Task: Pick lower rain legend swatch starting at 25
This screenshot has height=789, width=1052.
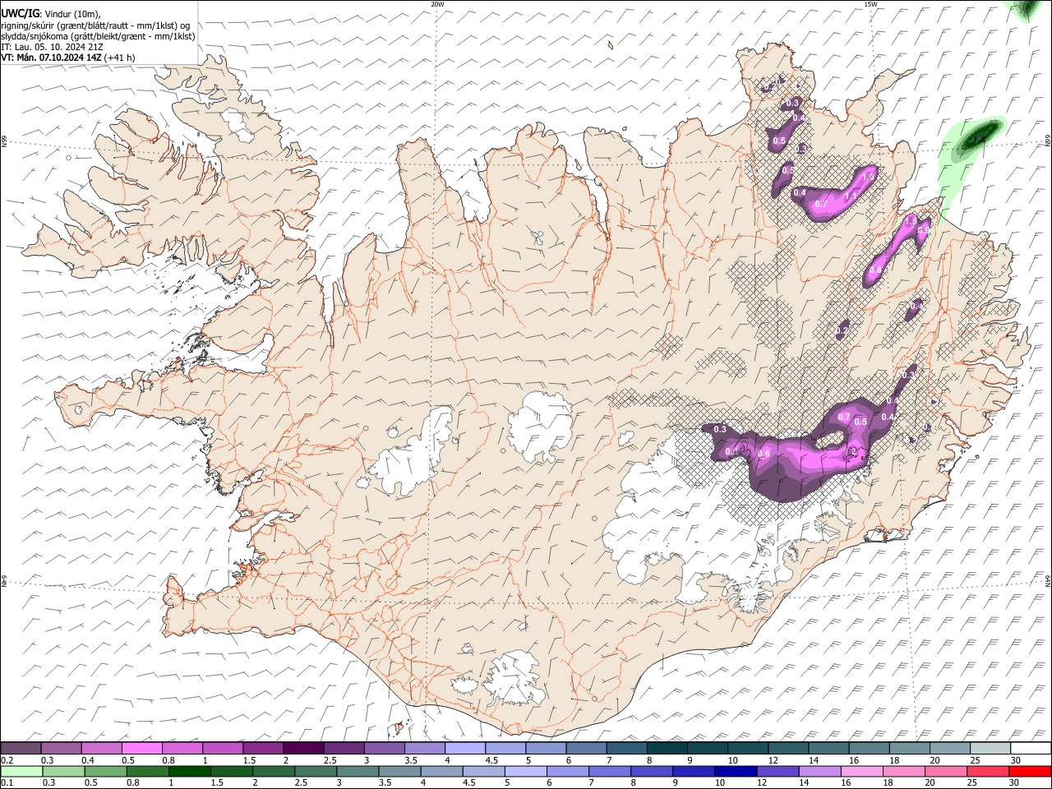Action: 989,771
